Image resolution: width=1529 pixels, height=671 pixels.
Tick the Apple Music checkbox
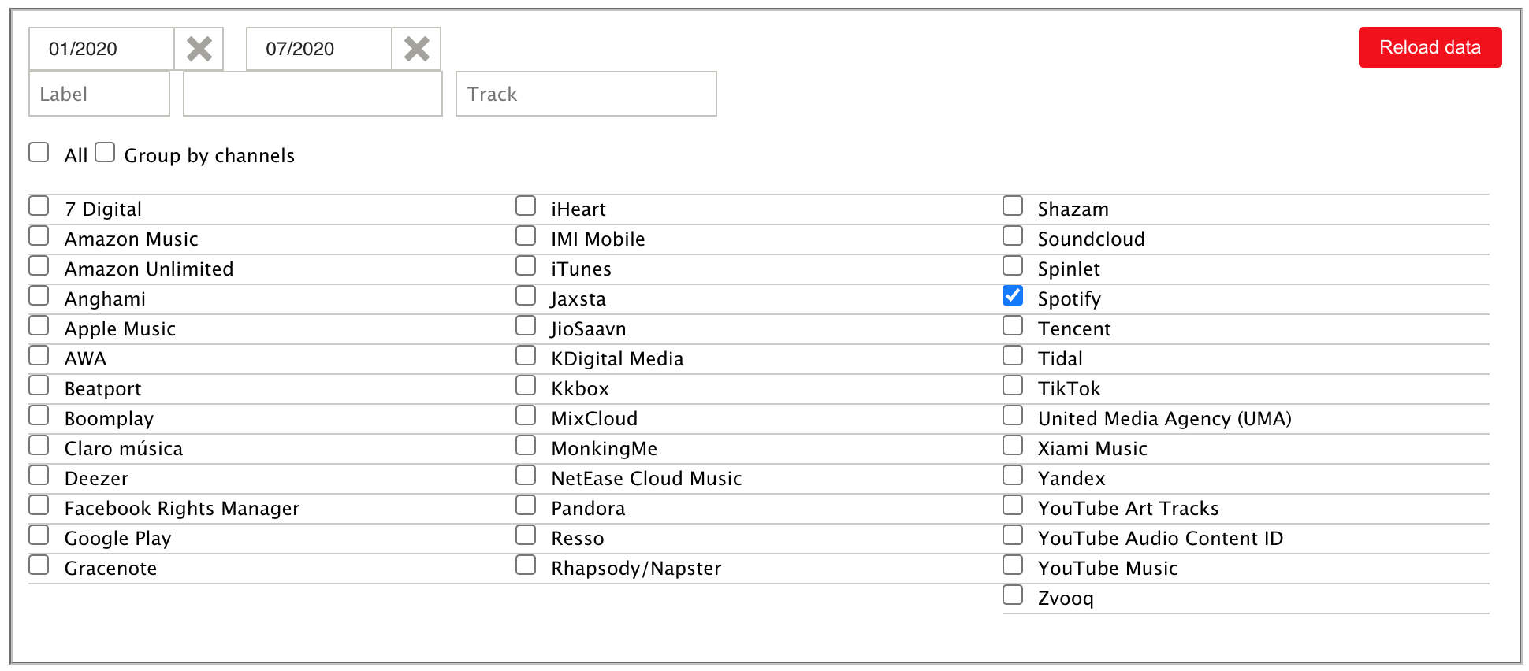pos(39,325)
